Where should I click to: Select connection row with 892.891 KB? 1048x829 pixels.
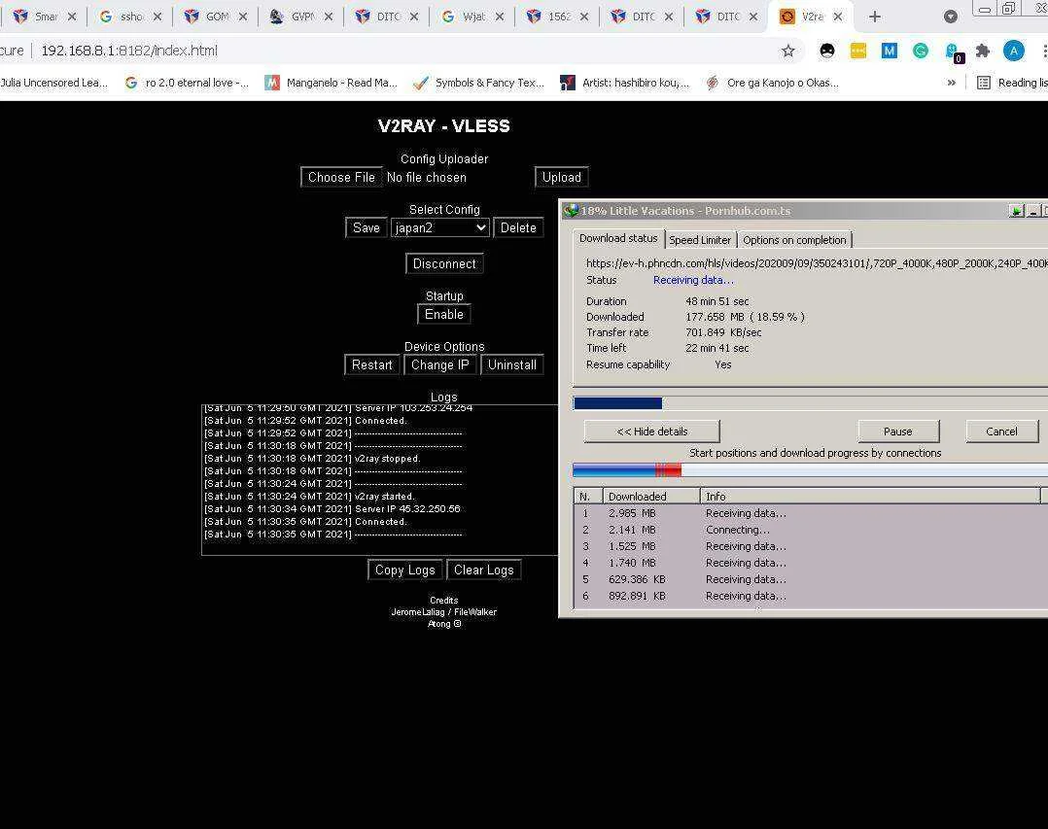tap(810, 596)
